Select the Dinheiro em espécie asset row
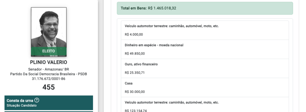306x112 pixels. 205,49
